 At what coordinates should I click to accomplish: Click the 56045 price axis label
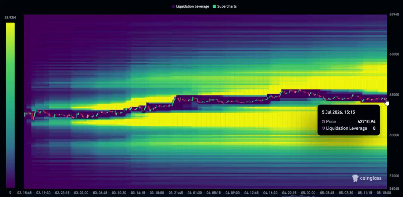[394, 188]
